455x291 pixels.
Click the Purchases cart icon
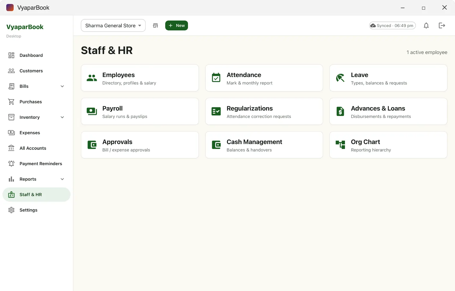pos(11,102)
